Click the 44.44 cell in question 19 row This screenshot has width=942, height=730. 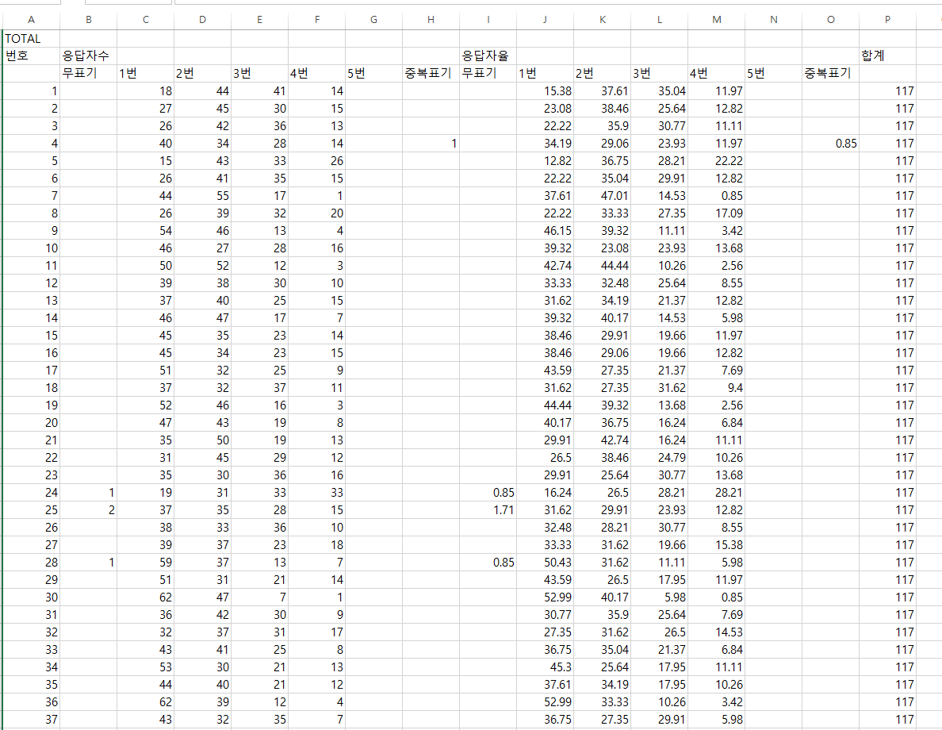[x=545, y=405]
